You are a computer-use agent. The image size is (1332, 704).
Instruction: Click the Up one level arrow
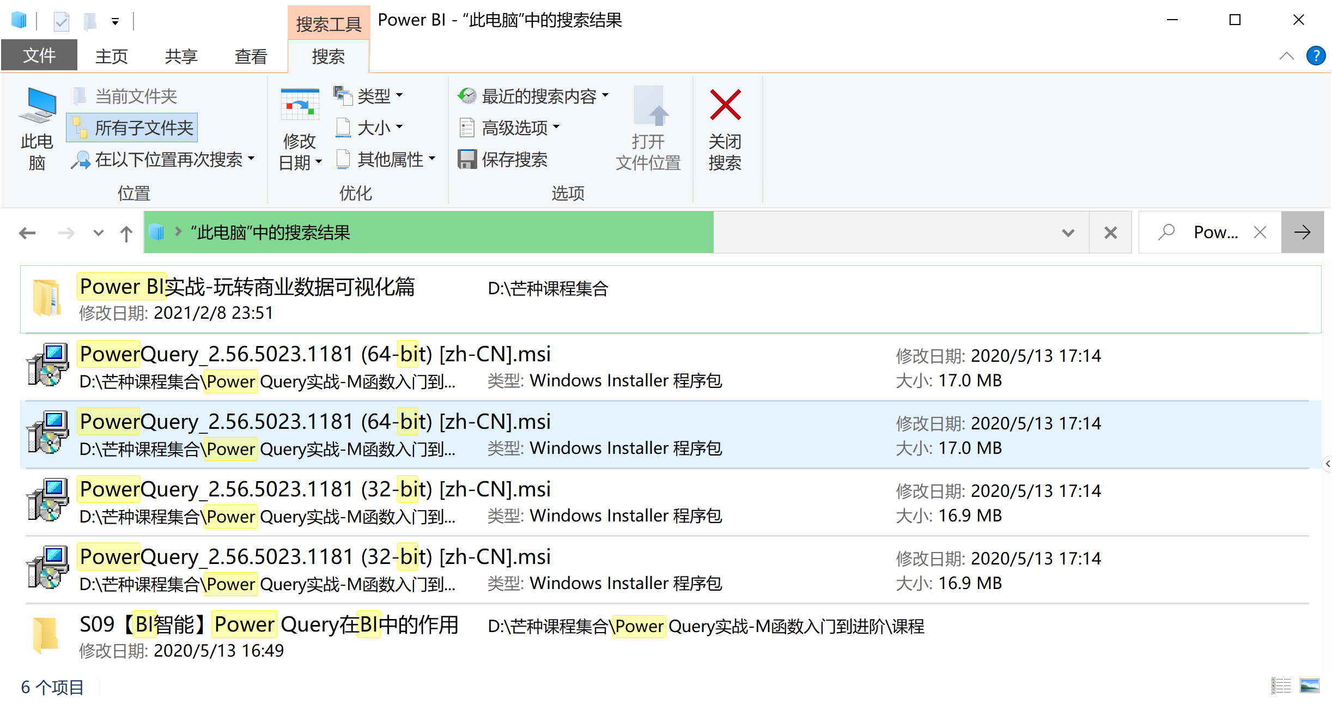(126, 233)
